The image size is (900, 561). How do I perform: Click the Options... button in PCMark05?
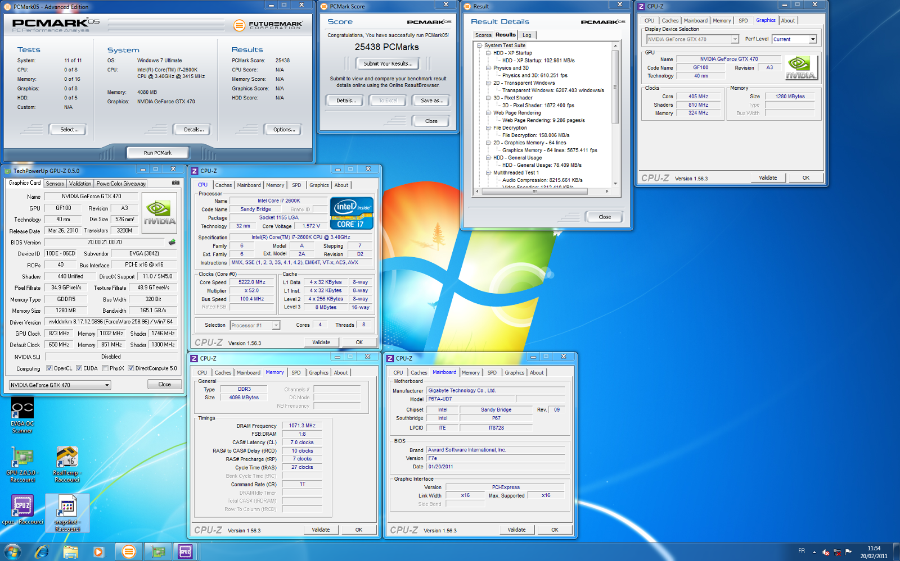[x=284, y=130]
